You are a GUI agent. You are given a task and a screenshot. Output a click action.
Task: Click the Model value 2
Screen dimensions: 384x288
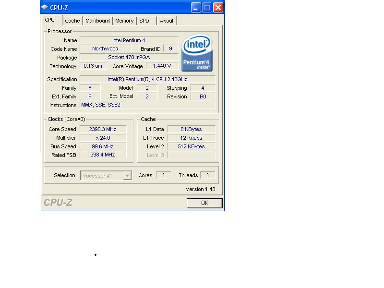pyautogui.click(x=147, y=88)
